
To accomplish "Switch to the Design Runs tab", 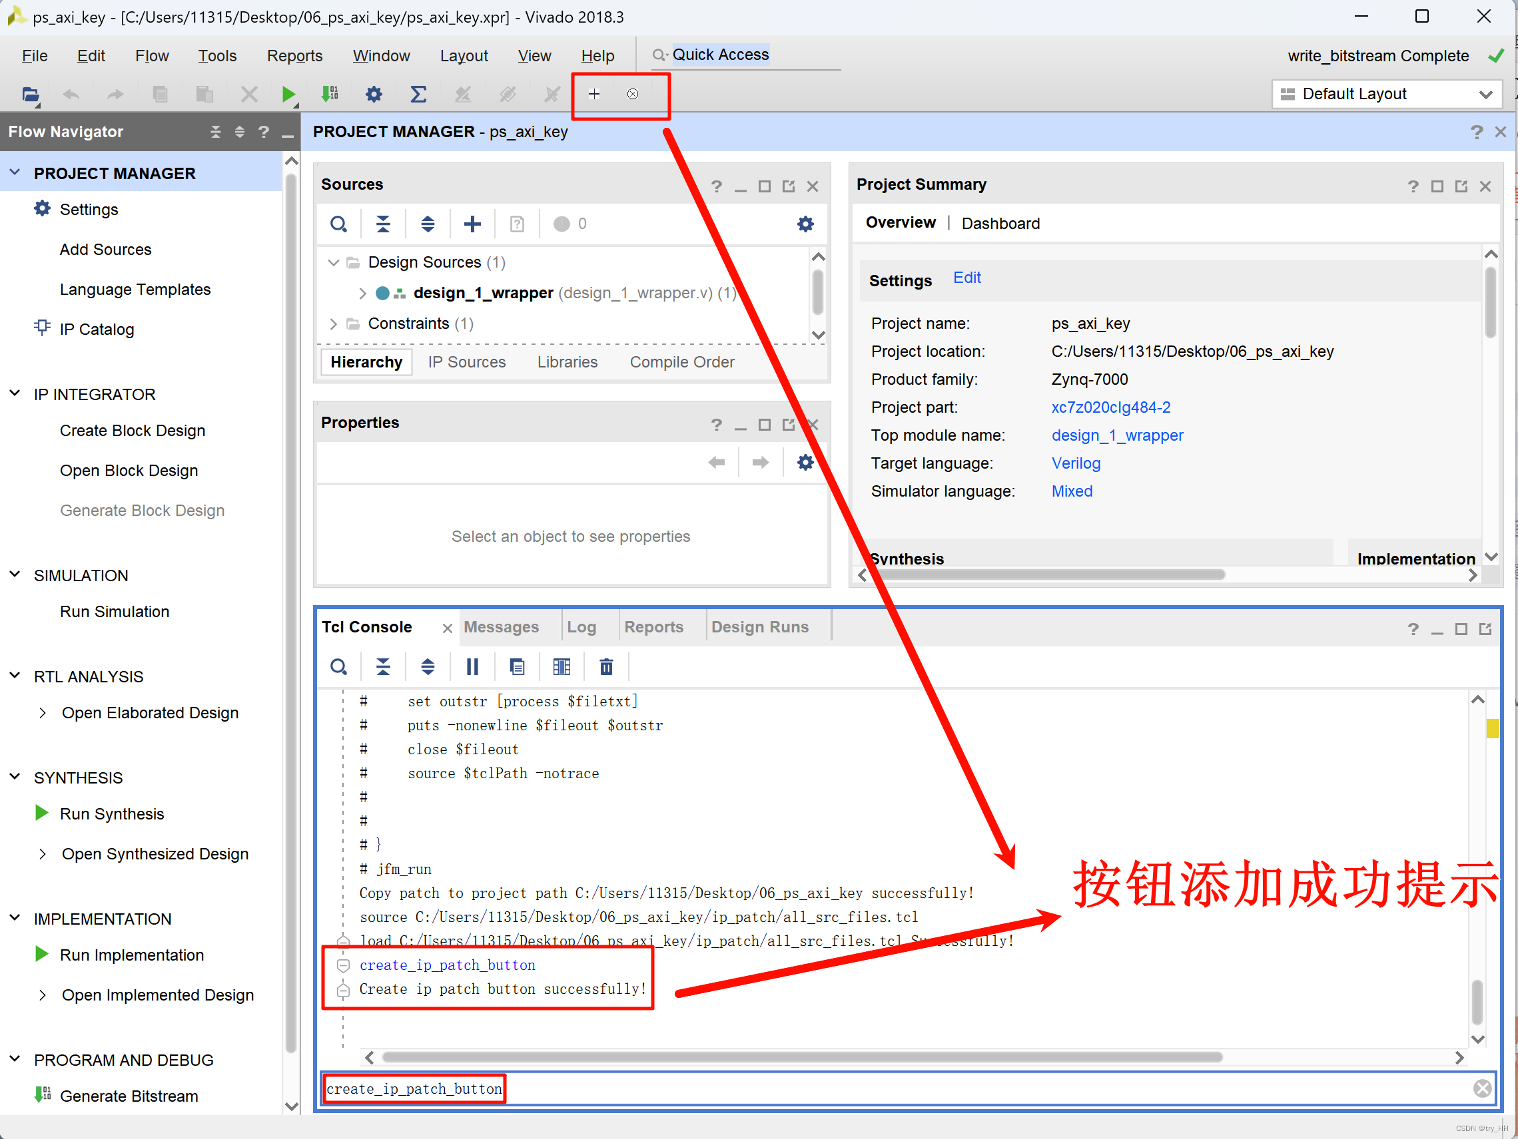I will click(x=760, y=626).
